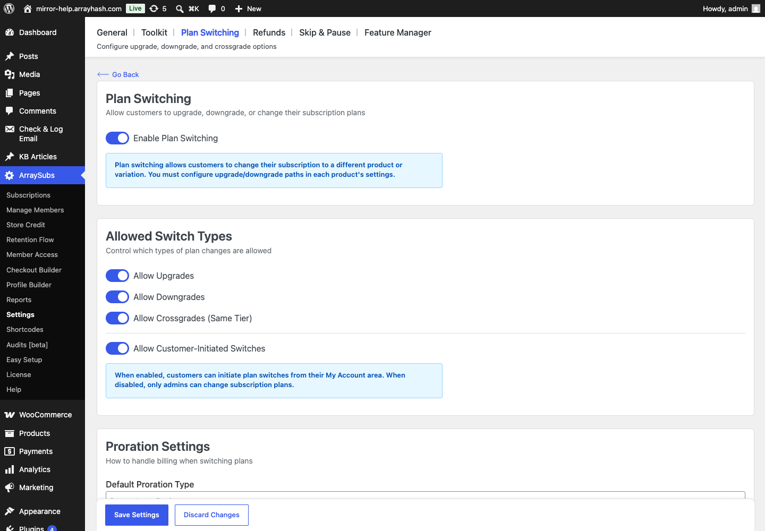Click the Payments dollar icon
765x531 pixels.
click(x=10, y=451)
